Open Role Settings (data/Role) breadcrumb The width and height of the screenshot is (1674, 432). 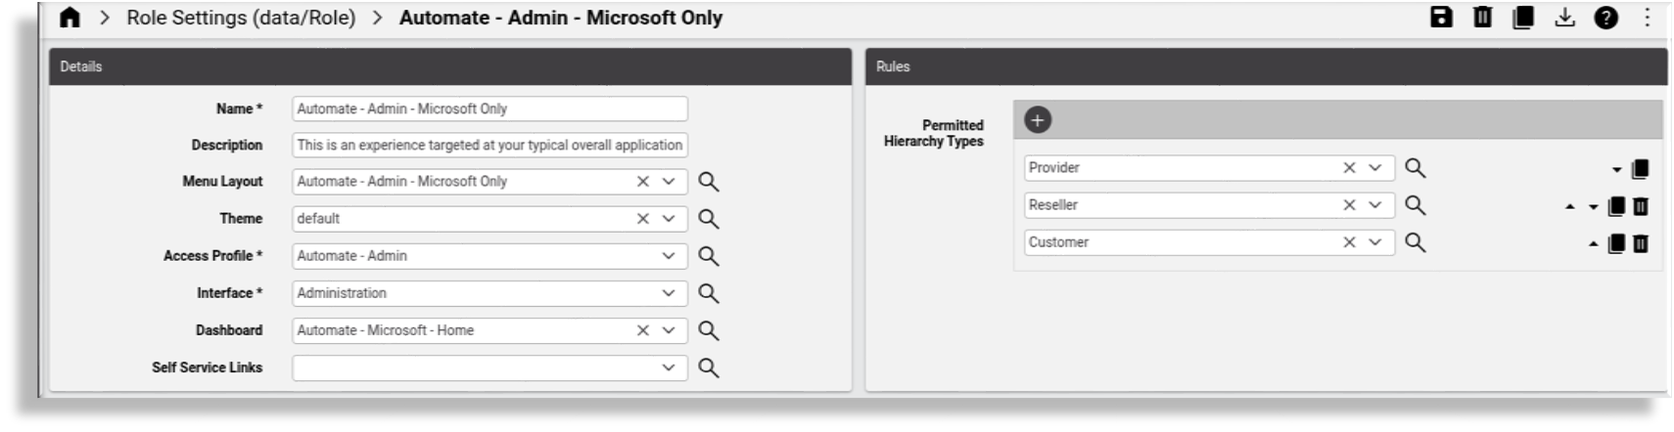pyautogui.click(x=241, y=18)
